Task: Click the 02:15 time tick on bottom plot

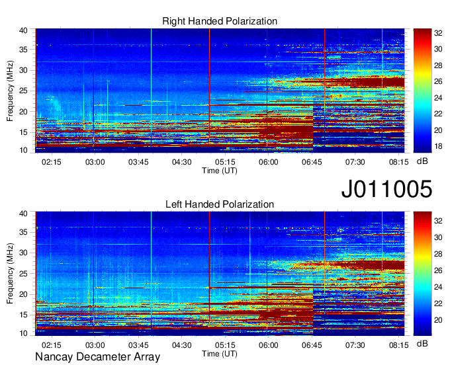Action: pyautogui.click(x=52, y=345)
